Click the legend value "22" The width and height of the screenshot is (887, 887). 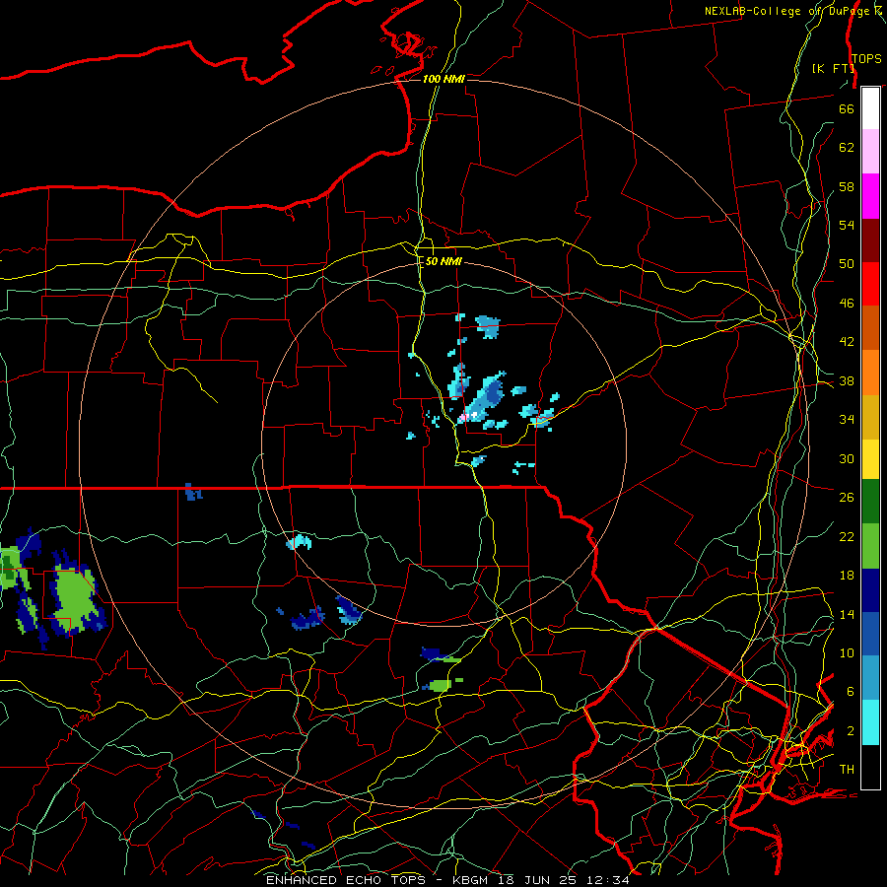click(847, 536)
